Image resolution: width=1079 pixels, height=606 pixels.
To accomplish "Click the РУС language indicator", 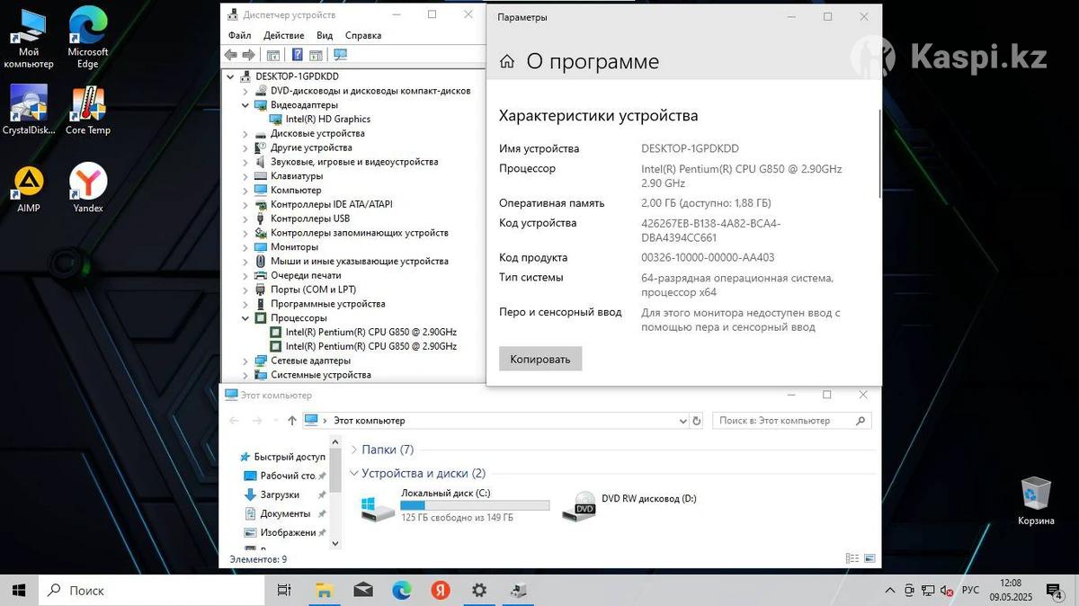I will (x=970, y=591).
